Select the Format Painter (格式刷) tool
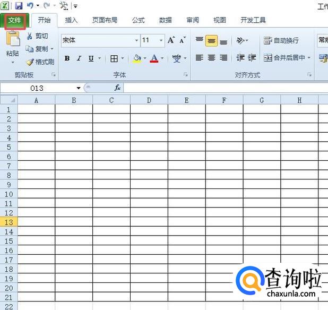 click(40, 62)
